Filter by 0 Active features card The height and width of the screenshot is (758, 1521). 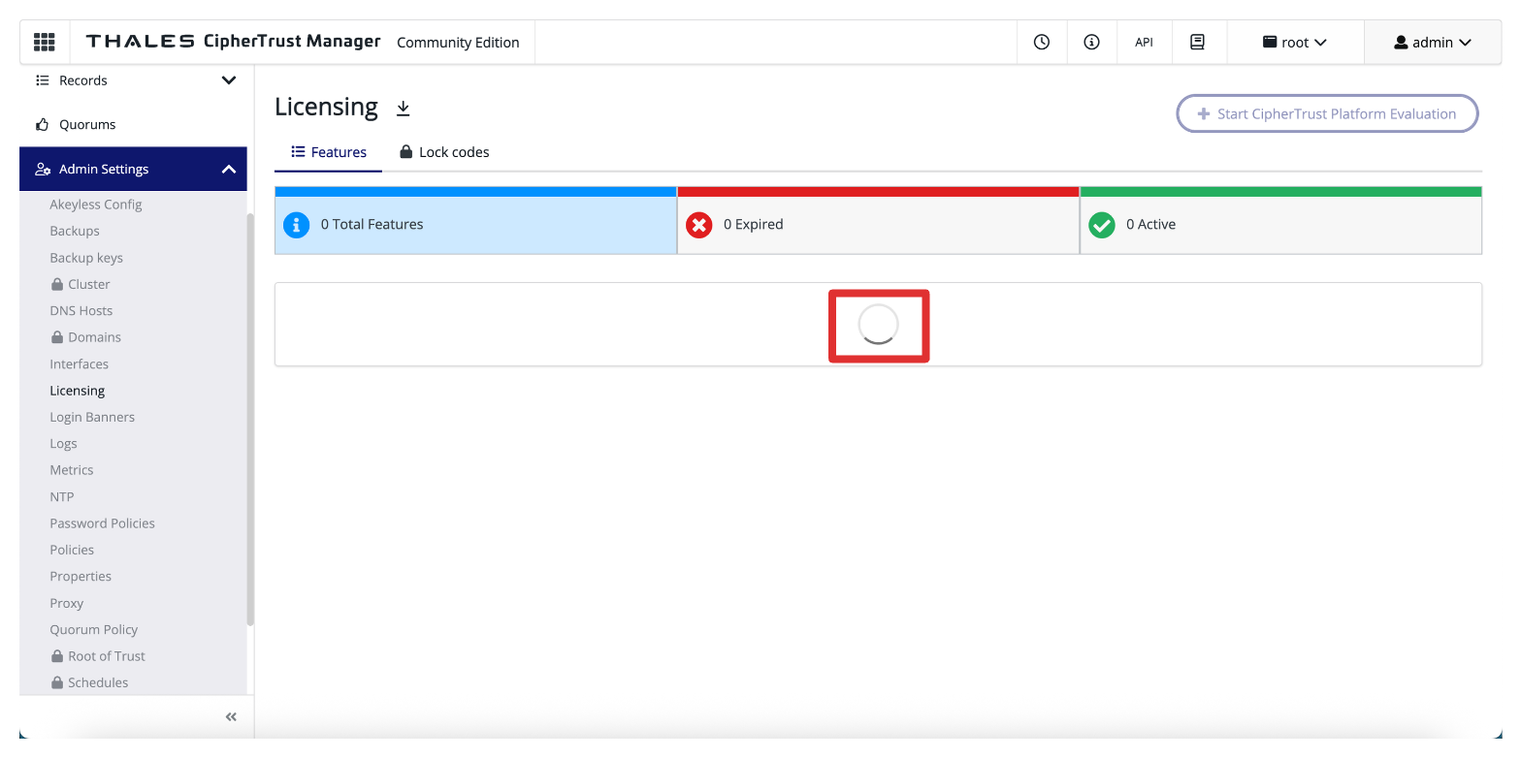[1279, 225]
